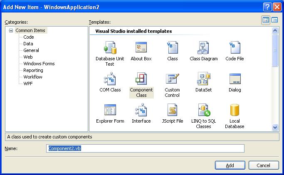Screen dimensions: 284x175
Task: Collapse the Common Items tree node
Action: click(x=11, y=30)
